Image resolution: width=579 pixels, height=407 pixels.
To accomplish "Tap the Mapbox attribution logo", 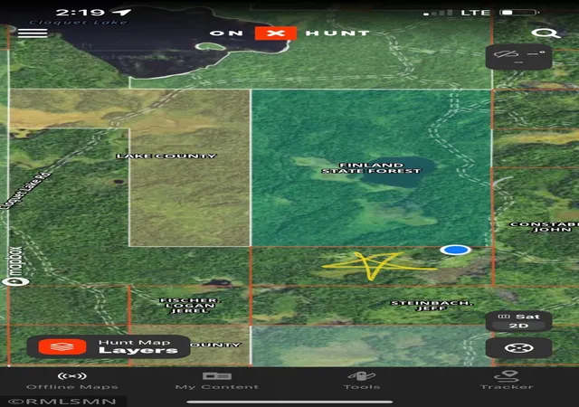I will click(x=14, y=266).
